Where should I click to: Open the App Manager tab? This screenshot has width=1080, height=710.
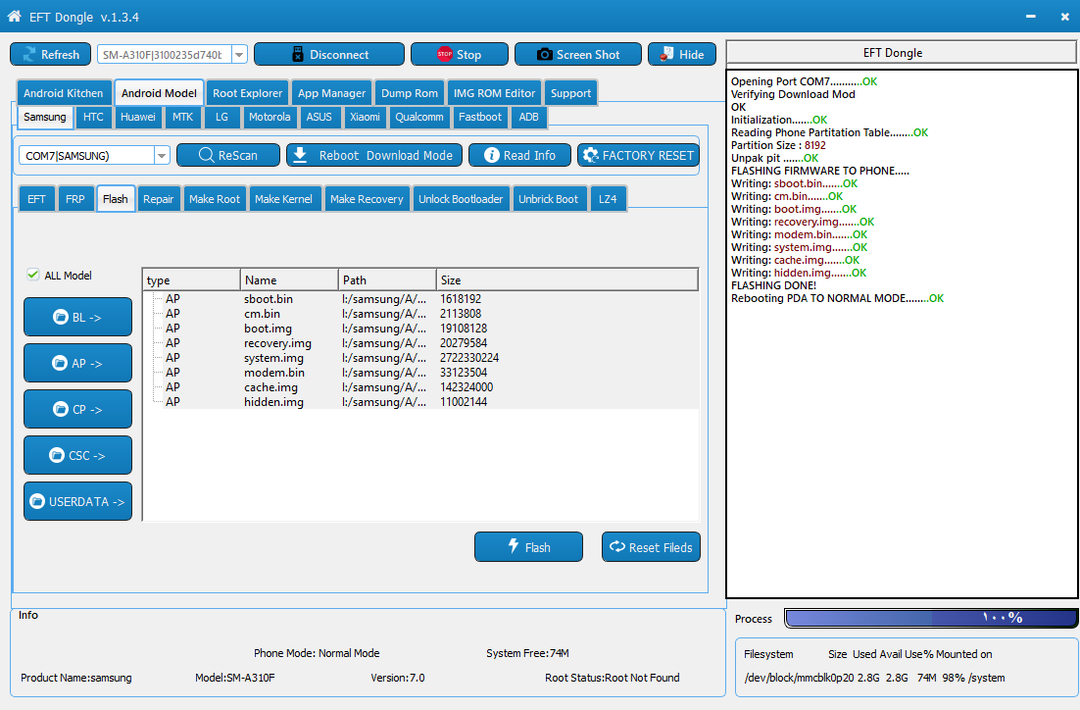(x=331, y=93)
